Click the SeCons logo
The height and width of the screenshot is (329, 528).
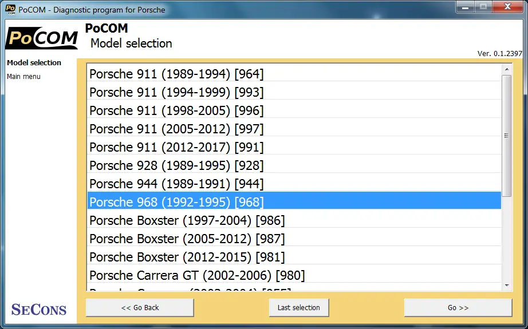(x=39, y=310)
